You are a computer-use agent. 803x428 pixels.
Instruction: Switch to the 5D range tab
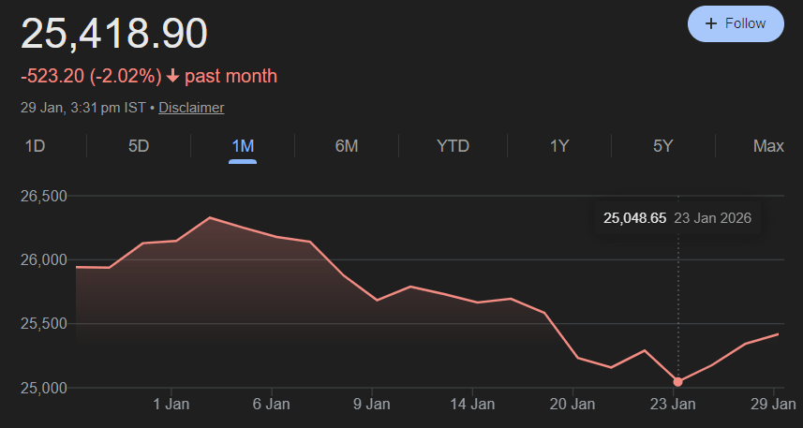(x=139, y=146)
